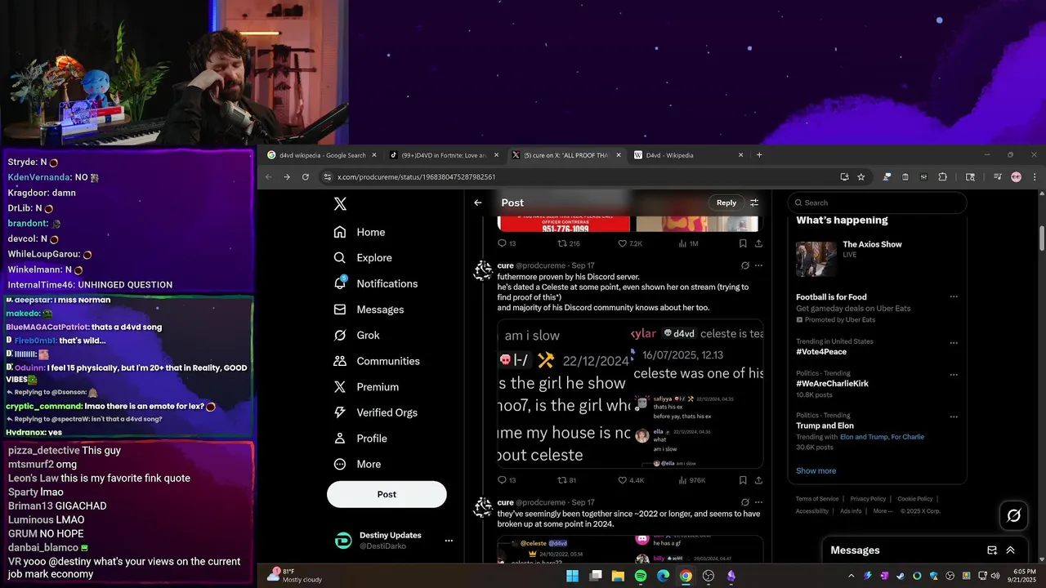Image resolution: width=1046 pixels, height=588 pixels.
Task: Open Explore in X sidebar
Action: [363, 258]
